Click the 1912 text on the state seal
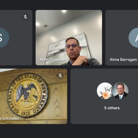The width and height of the screenshot is (138, 138). [25, 113]
